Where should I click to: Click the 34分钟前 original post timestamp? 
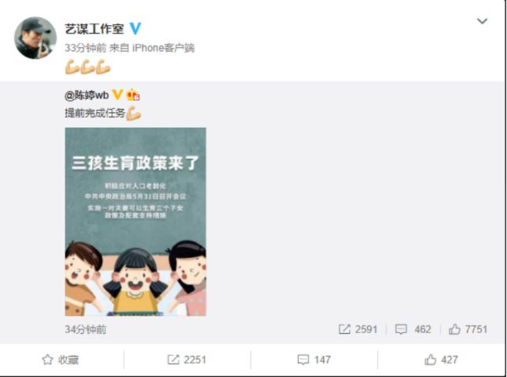(x=85, y=329)
